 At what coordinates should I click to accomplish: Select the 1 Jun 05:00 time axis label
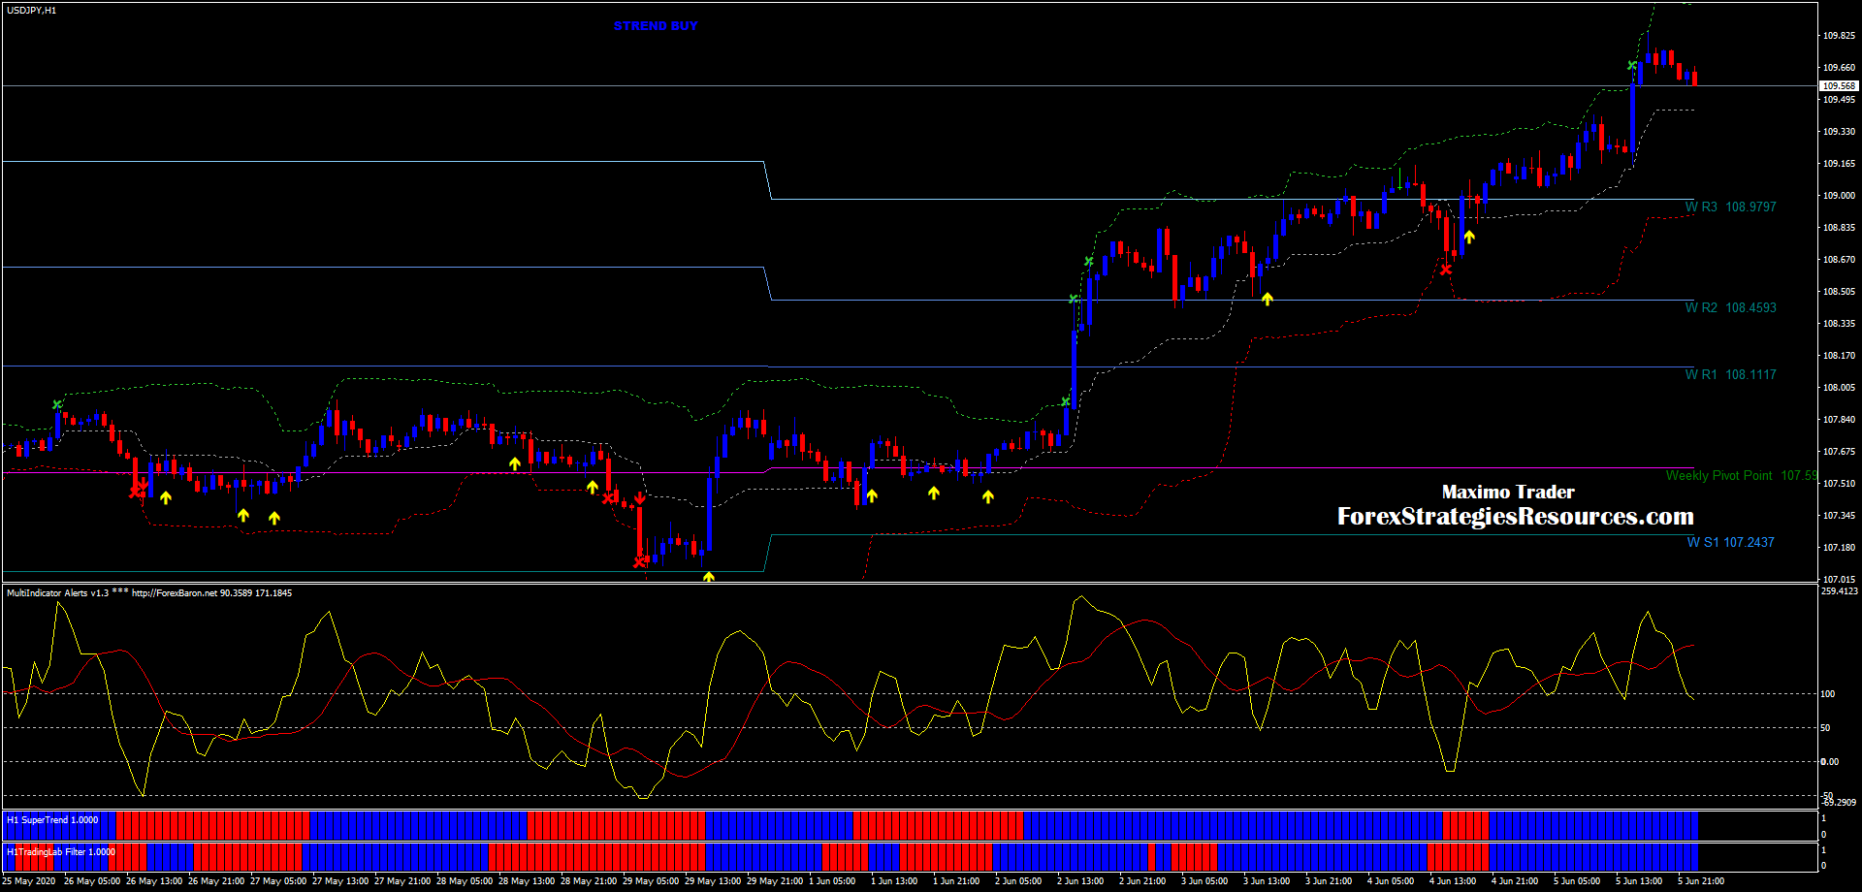(830, 881)
